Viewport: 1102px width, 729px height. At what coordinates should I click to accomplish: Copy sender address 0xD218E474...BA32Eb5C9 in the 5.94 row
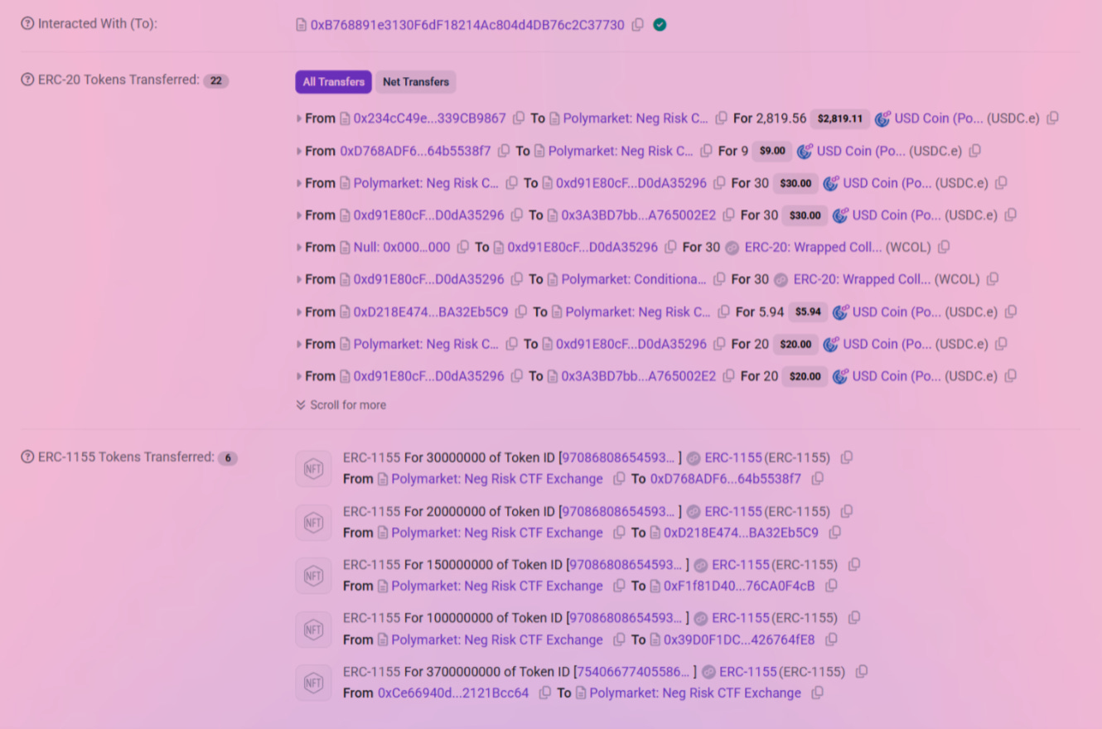(x=521, y=312)
